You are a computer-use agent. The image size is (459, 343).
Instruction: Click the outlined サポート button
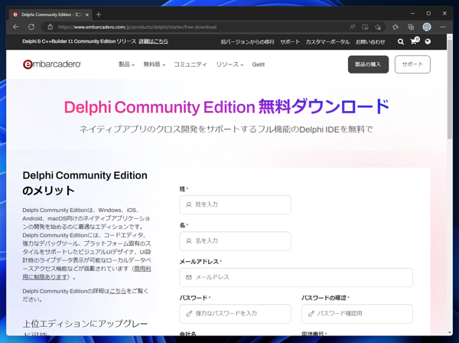pyautogui.click(x=412, y=64)
